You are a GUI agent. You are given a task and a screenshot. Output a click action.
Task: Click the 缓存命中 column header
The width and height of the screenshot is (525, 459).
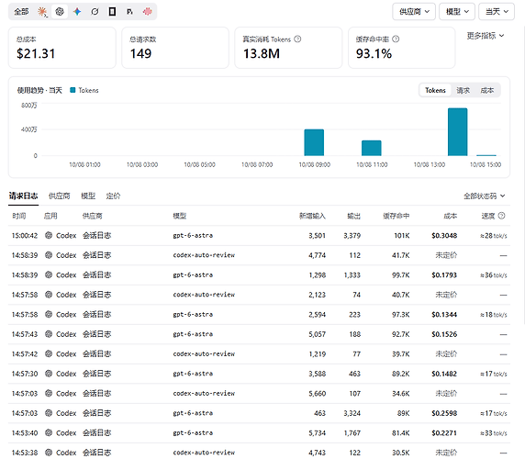397,216
